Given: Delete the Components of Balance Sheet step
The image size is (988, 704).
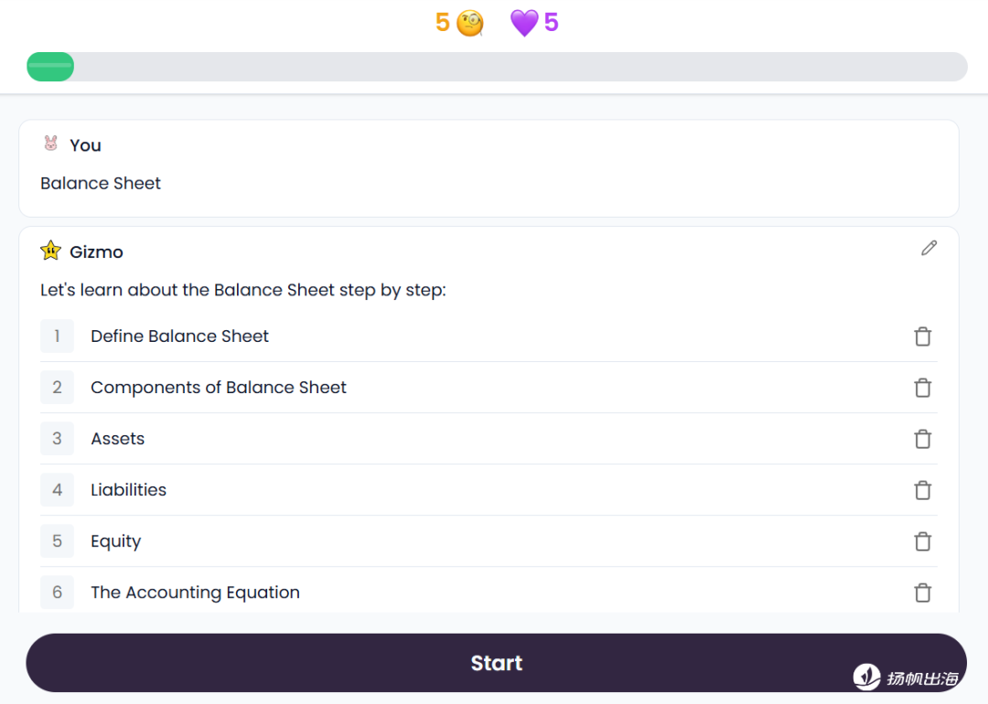Looking at the screenshot, I should 922,388.
